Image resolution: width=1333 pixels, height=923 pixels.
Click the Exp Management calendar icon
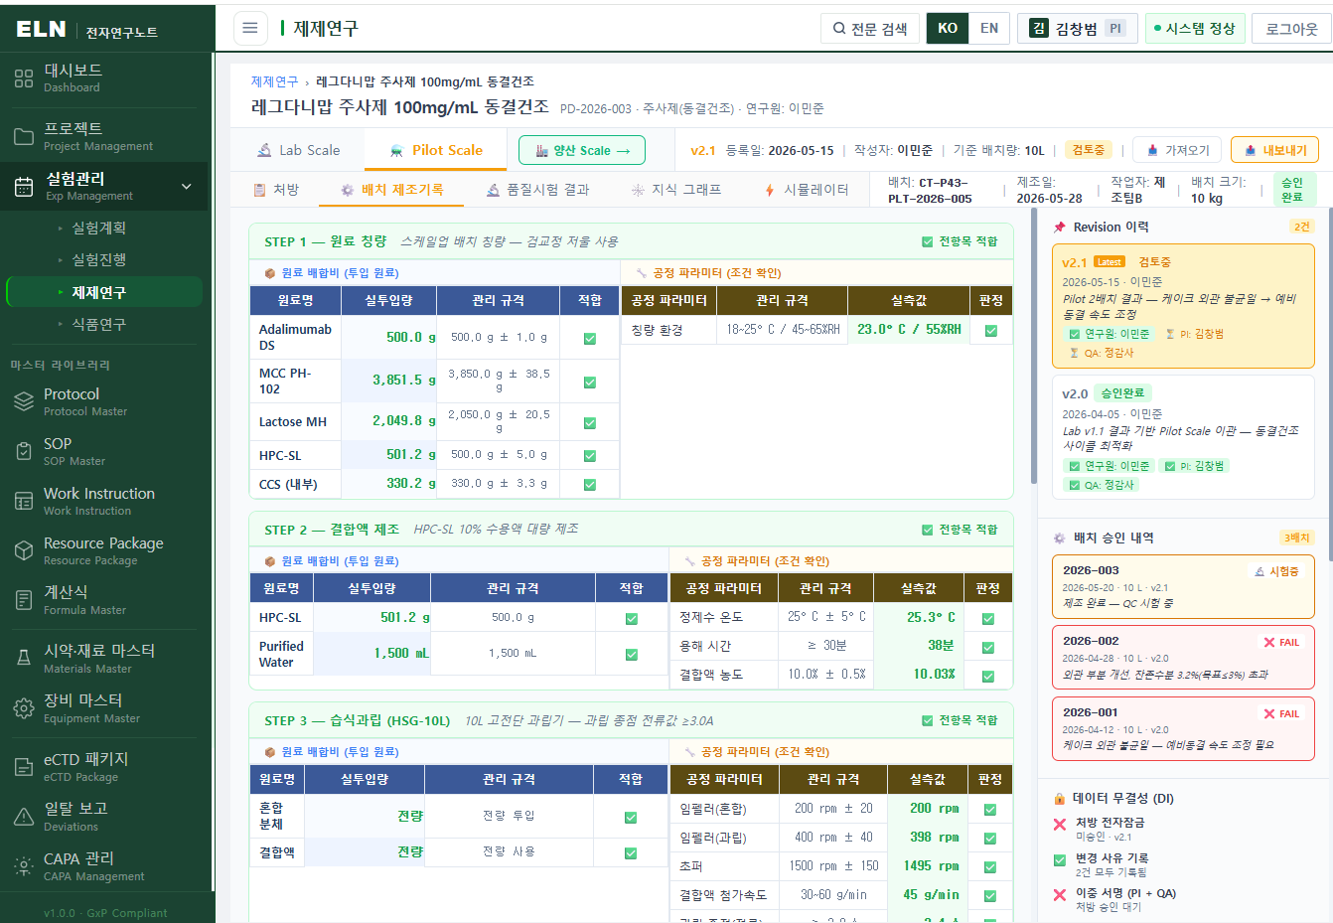pos(24,187)
